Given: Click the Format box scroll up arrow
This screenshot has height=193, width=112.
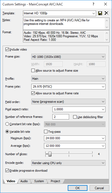Looking at the screenshot, I should pyautogui.click(x=107, y=33).
